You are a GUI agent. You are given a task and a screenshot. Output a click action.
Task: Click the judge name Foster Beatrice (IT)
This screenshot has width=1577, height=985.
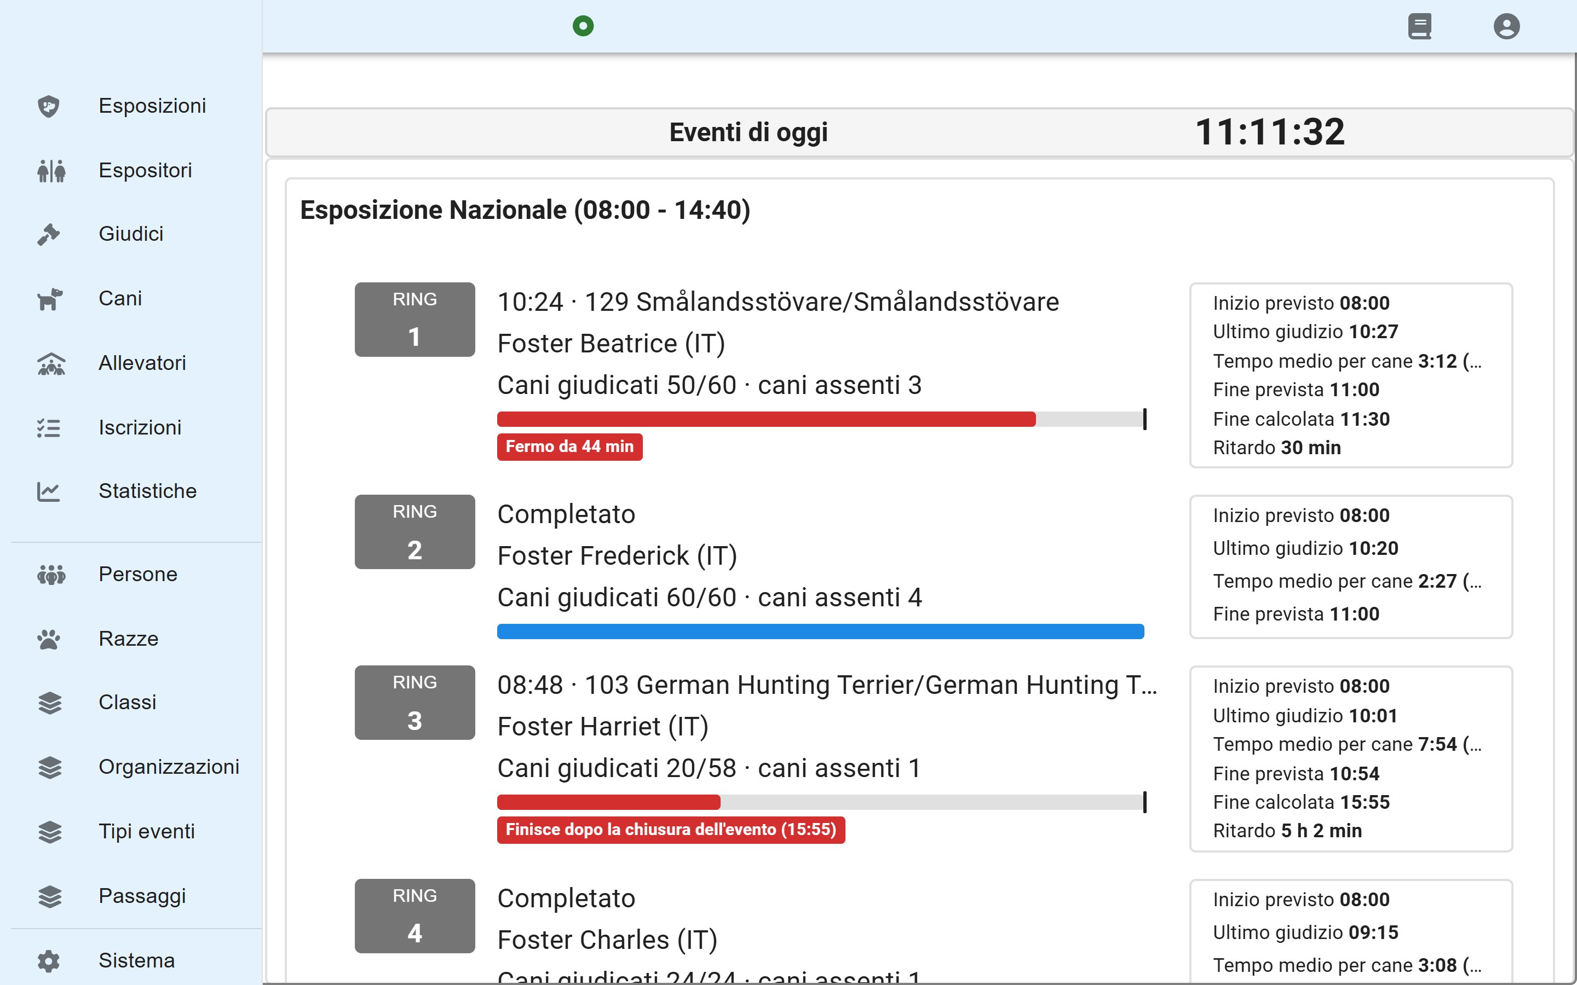[x=611, y=343]
